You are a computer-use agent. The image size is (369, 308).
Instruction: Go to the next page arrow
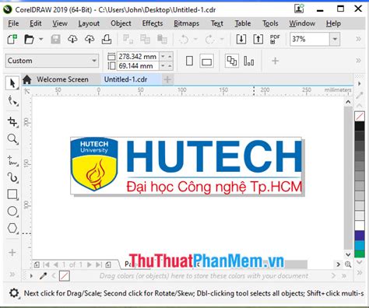tap(90, 264)
